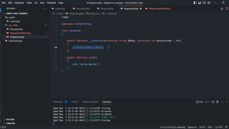Click the __construct method breadcrumb icon
The height and width of the screenshot is (129, 229).
click(x=103, y=14)
